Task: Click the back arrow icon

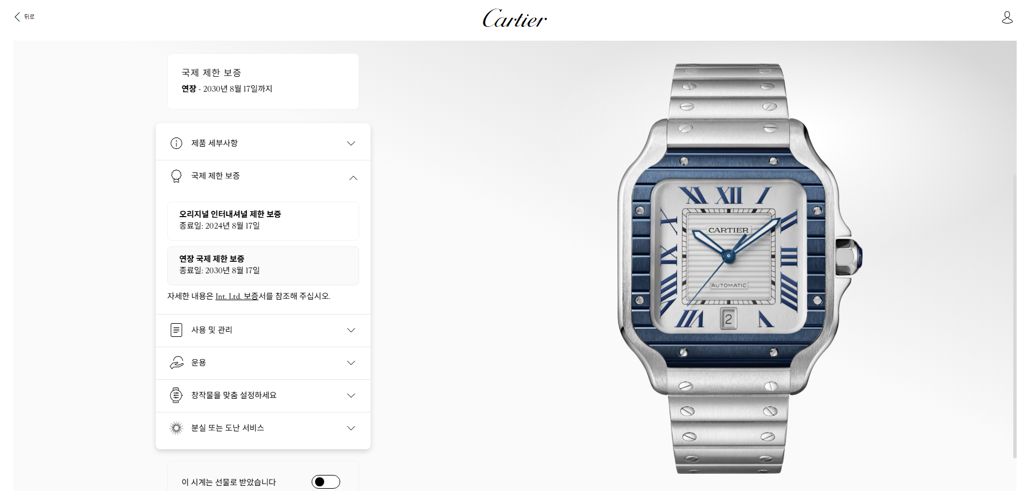Action: click(17, 17)
